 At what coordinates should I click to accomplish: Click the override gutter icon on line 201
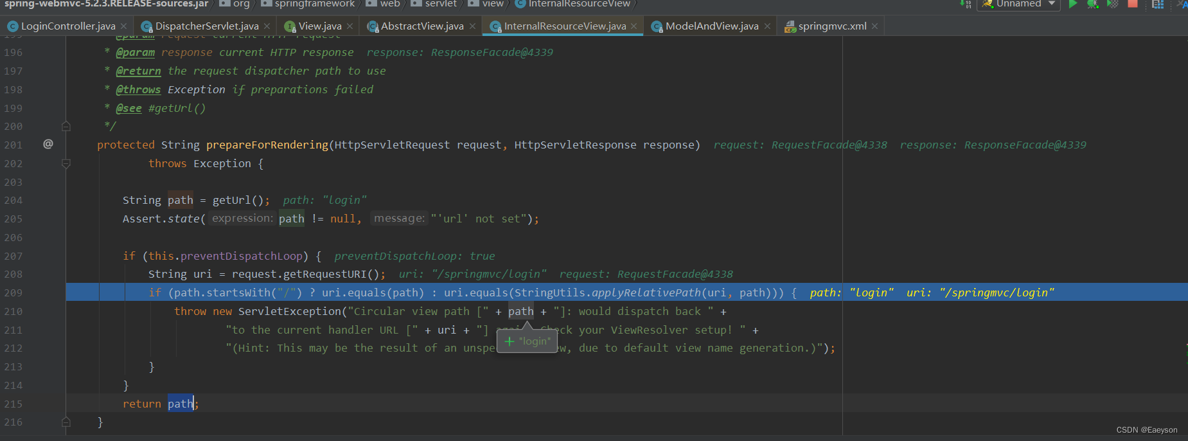(48, 144)
